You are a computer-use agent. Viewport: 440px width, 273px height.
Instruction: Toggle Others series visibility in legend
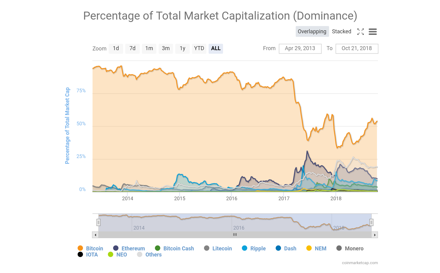(x=153, y=255)
